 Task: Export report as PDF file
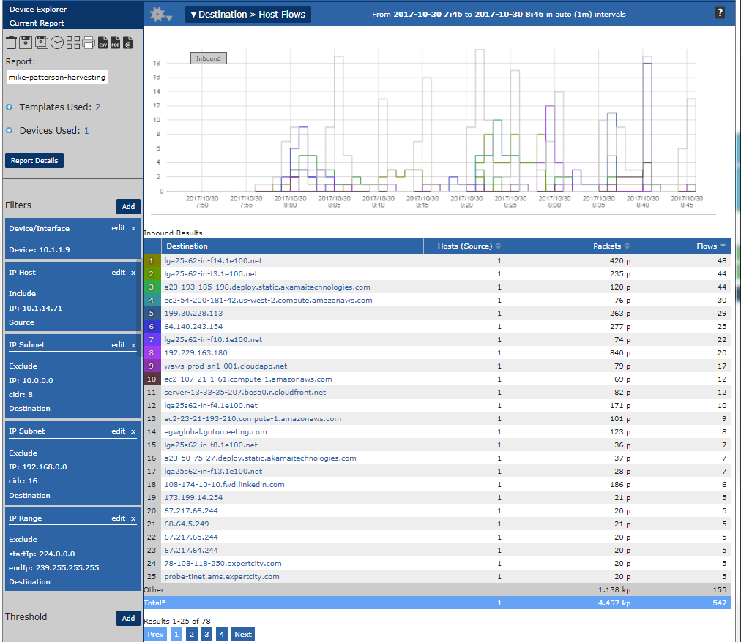[x=115, y=42]
